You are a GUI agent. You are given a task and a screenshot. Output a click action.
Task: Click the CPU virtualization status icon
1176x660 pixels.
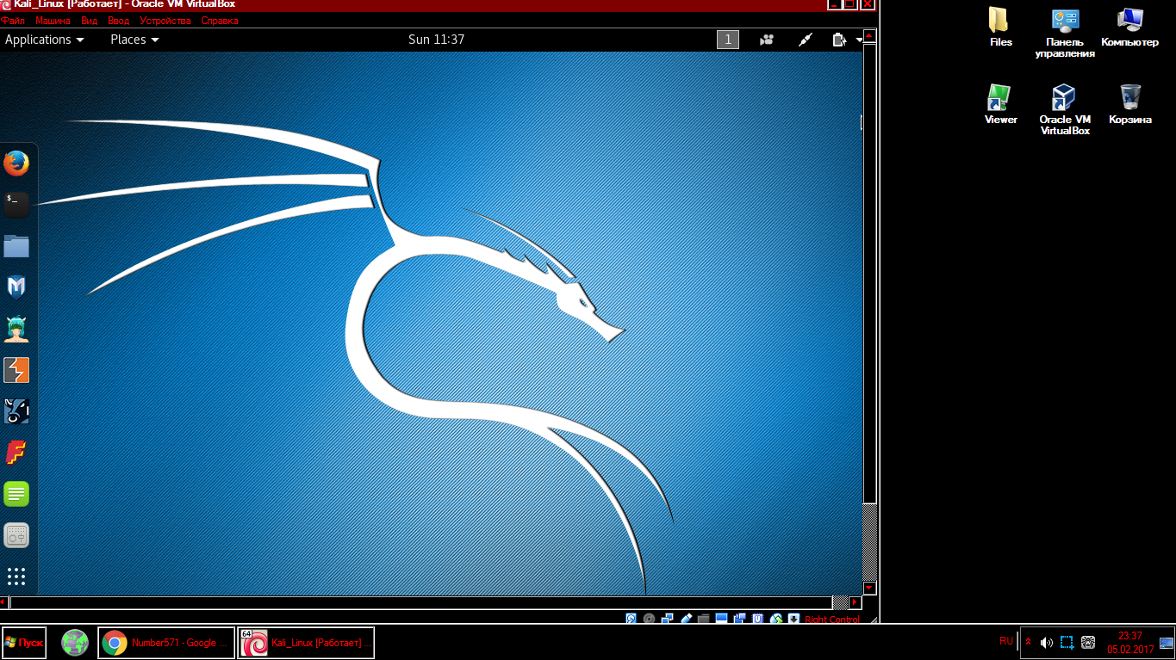coord(758,619)
